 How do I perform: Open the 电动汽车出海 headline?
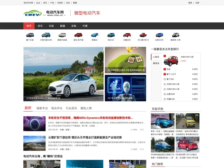point(43,156)
